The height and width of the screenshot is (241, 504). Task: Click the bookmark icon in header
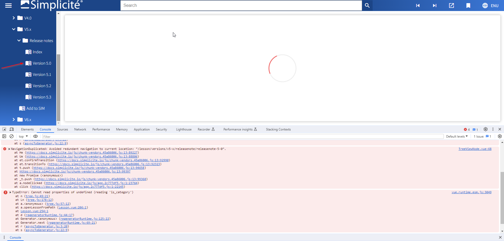(x=468, y=6)
